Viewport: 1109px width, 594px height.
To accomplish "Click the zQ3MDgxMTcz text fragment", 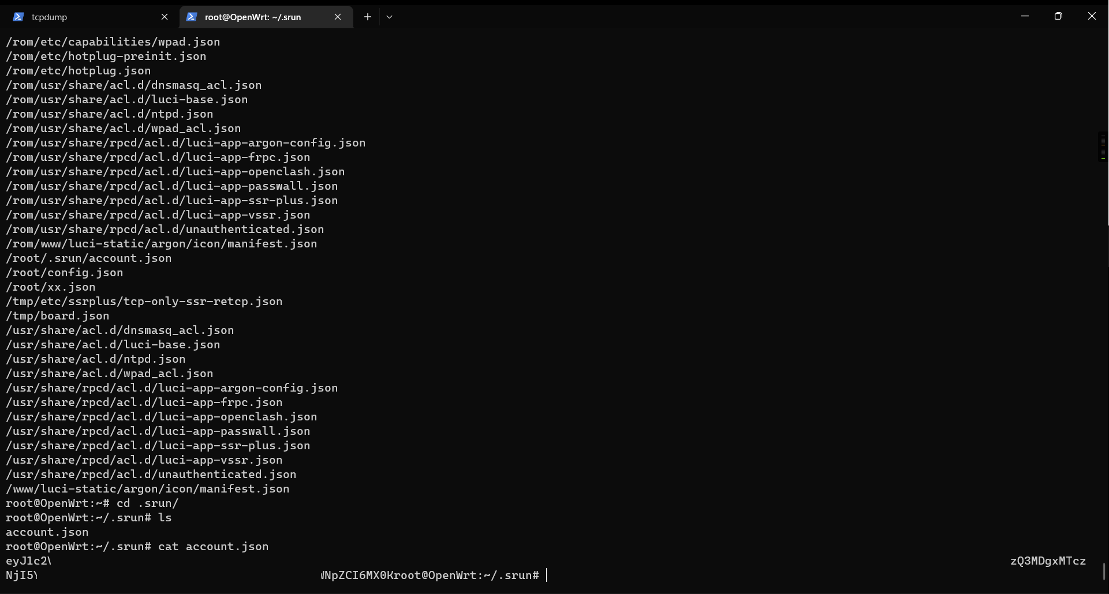I will pos(1048,561).
